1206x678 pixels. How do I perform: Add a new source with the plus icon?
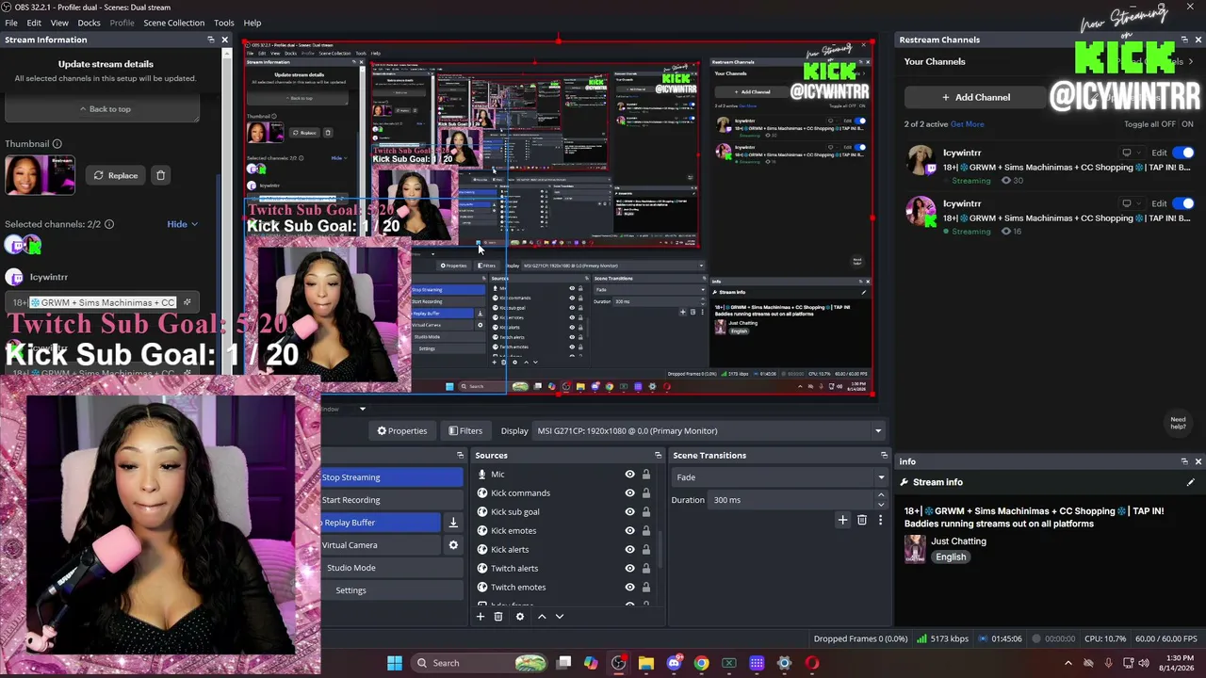pyautogui.click(x=480, y=617)
